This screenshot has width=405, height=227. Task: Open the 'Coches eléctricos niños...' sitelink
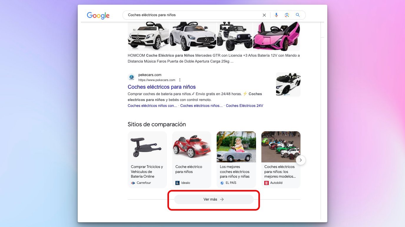[x=201, y=106]
